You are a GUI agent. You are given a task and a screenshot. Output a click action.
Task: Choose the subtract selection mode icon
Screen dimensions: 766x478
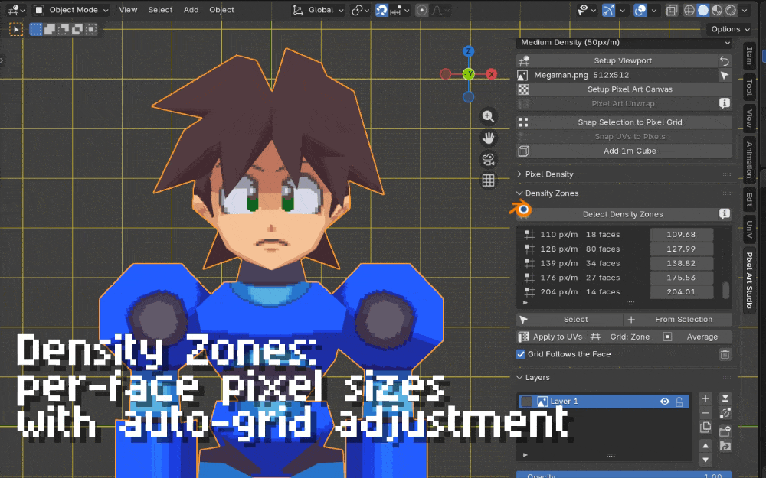coord(64,29)
